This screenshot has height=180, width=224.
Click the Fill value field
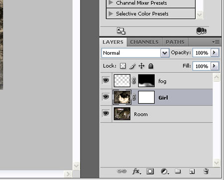click(x=202, y=66)
